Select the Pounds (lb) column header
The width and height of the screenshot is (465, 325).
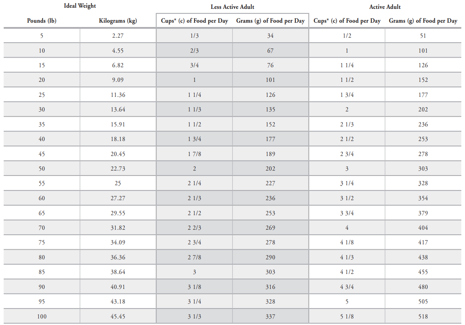(x=42, y=21)
